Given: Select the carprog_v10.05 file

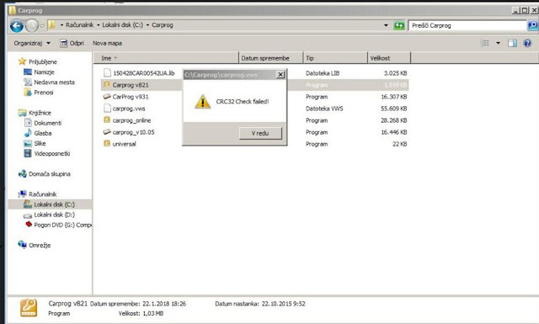Looking at the screenshot, I should [x=133, y=132].
